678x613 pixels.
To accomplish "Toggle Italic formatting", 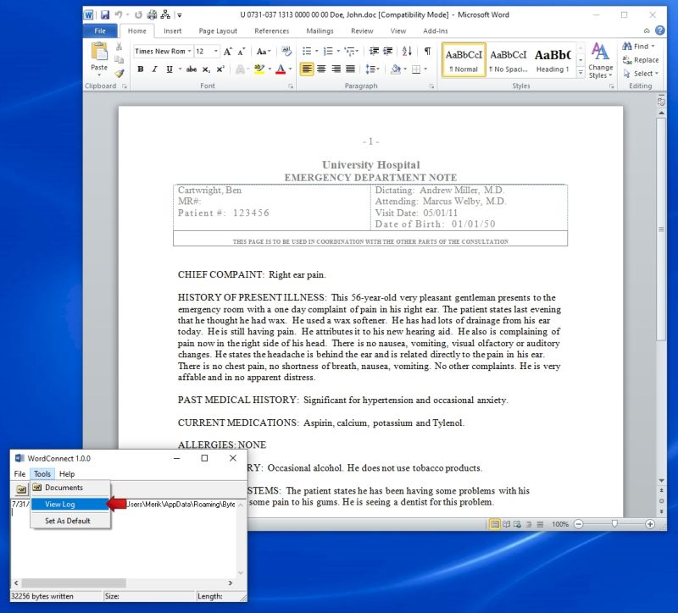I will (x=155, y=69).
